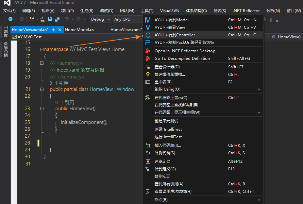Open the 体系结构(C) menu
The image size is (303, 204).
click(196, 11)
